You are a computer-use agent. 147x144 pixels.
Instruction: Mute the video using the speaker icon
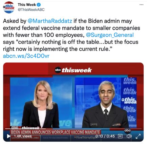pos(129,136)
